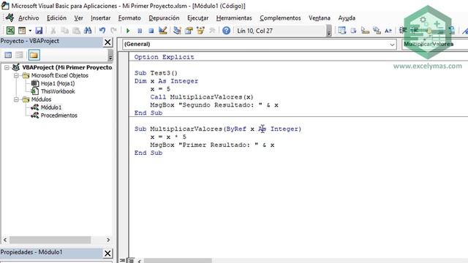Toggle Design Mode icon
This screenshot has height=263, width=468.
162,31
